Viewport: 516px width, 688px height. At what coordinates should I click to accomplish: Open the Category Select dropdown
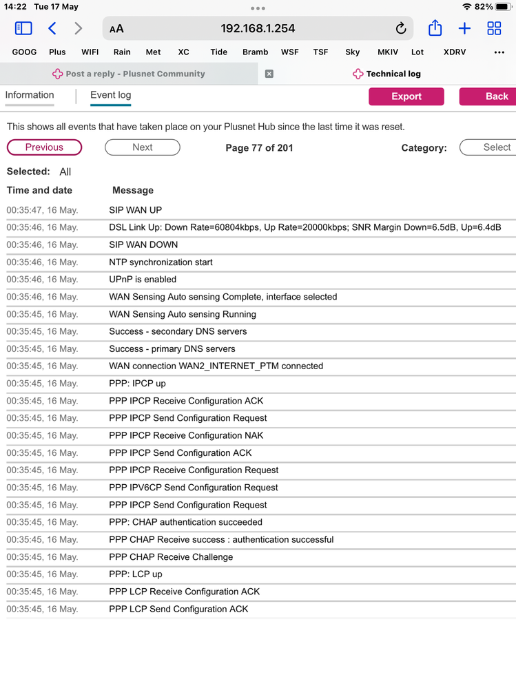488,147
